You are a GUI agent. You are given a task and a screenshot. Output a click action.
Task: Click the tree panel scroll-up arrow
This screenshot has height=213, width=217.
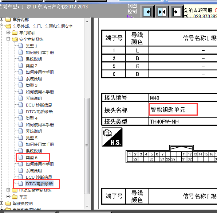tap(87, 22)
